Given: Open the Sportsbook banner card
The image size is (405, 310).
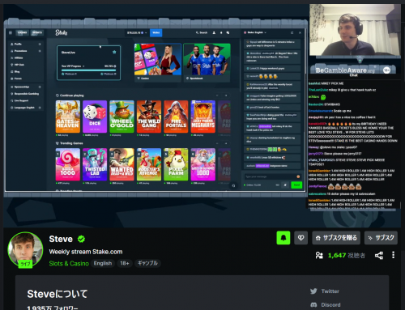Looking at the screenshot, I should [207, 62].
